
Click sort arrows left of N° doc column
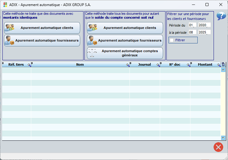click(161, 63)
